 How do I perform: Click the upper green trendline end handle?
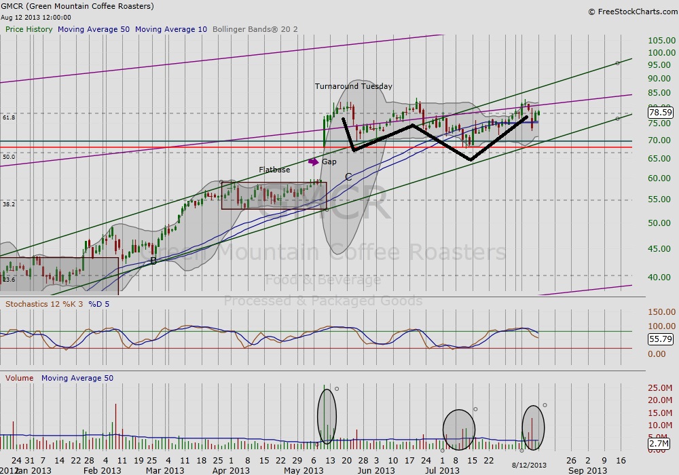[x=617, y=63]
